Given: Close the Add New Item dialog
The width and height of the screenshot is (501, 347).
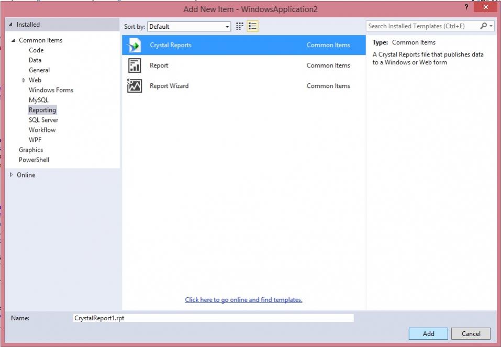Looking at the screenshot, I should 485,7.
